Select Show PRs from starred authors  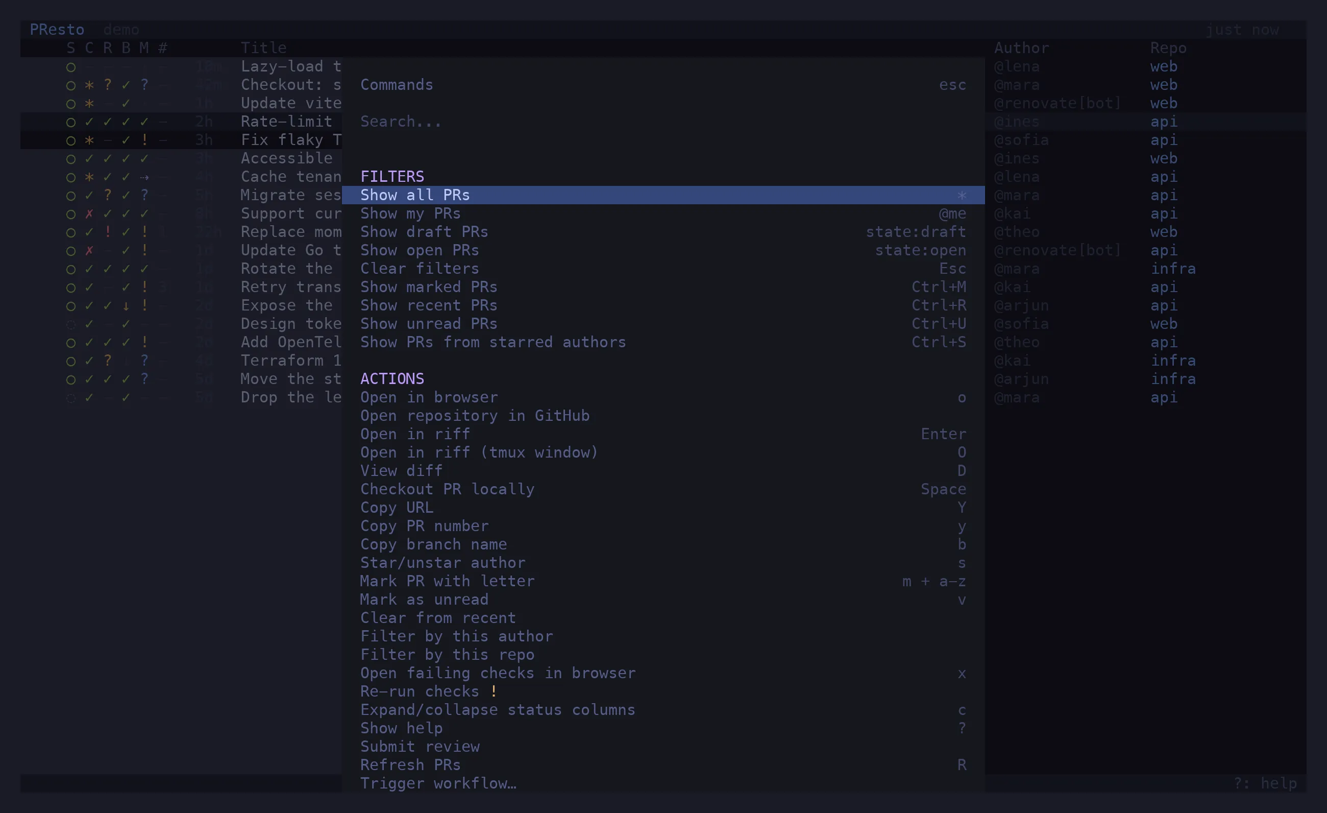(663, 342)
